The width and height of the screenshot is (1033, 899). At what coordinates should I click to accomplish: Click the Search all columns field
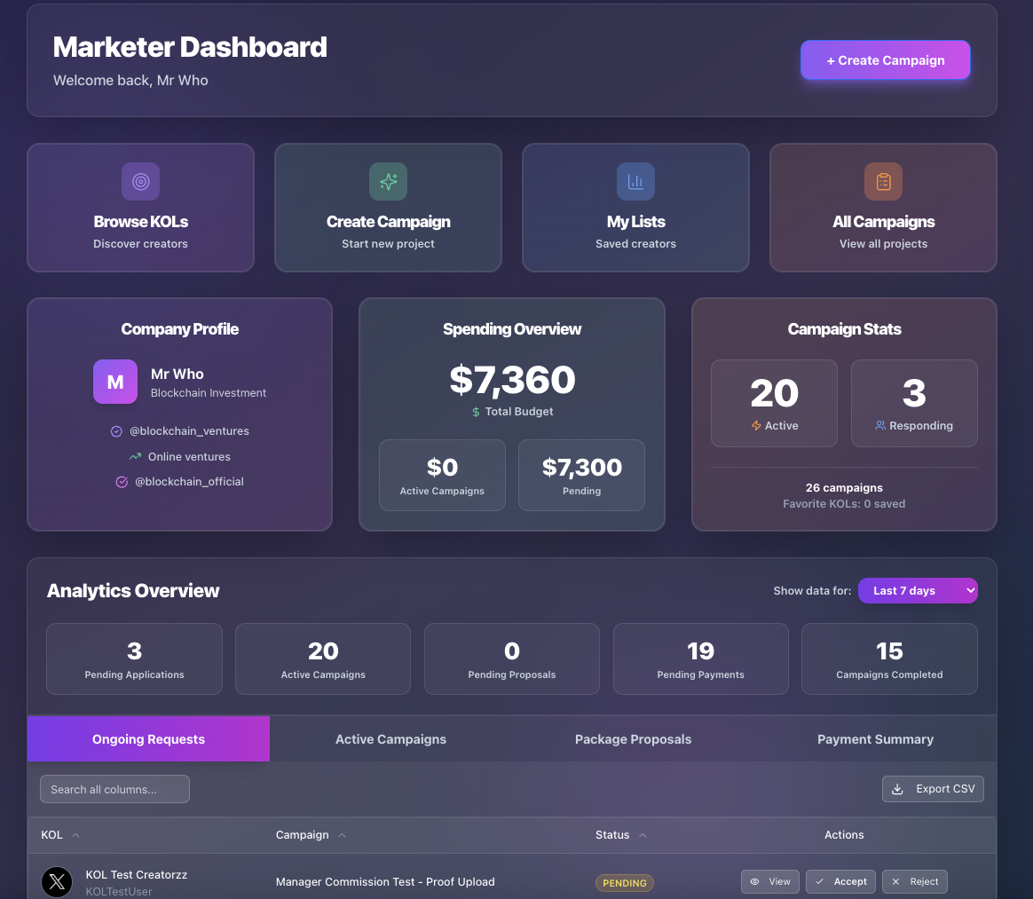tap(114, 788)
